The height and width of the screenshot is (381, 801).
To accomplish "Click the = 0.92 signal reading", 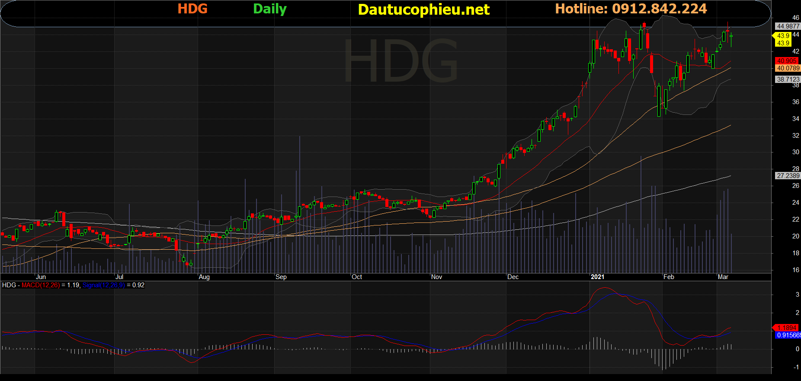I will click(x=136, y=285).
